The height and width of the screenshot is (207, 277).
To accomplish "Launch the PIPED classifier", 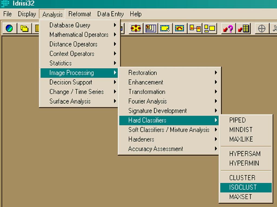I will [x=246, y=120].
